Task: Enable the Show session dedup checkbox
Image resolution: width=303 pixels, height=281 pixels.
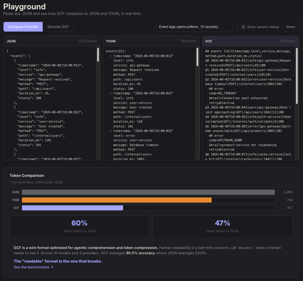Action: click(243, 27)
